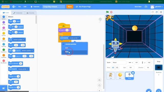The image size is (164, 92).
Task: Zoom out the code workspace
Action: [x=99, y=85]
